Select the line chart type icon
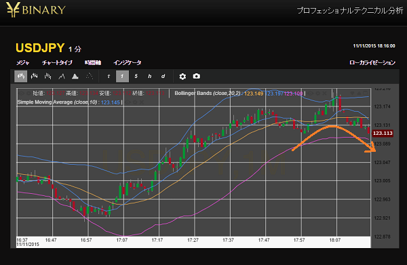The height and width of the screenshot is (265, 407). coord(62,76)
